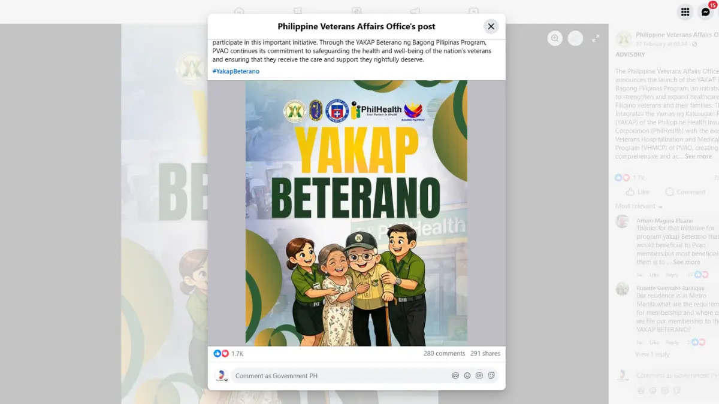The width and height of the screenshot is (719, 404).
Task: Expand the post text with 'See more'
Action: (698, 156)
